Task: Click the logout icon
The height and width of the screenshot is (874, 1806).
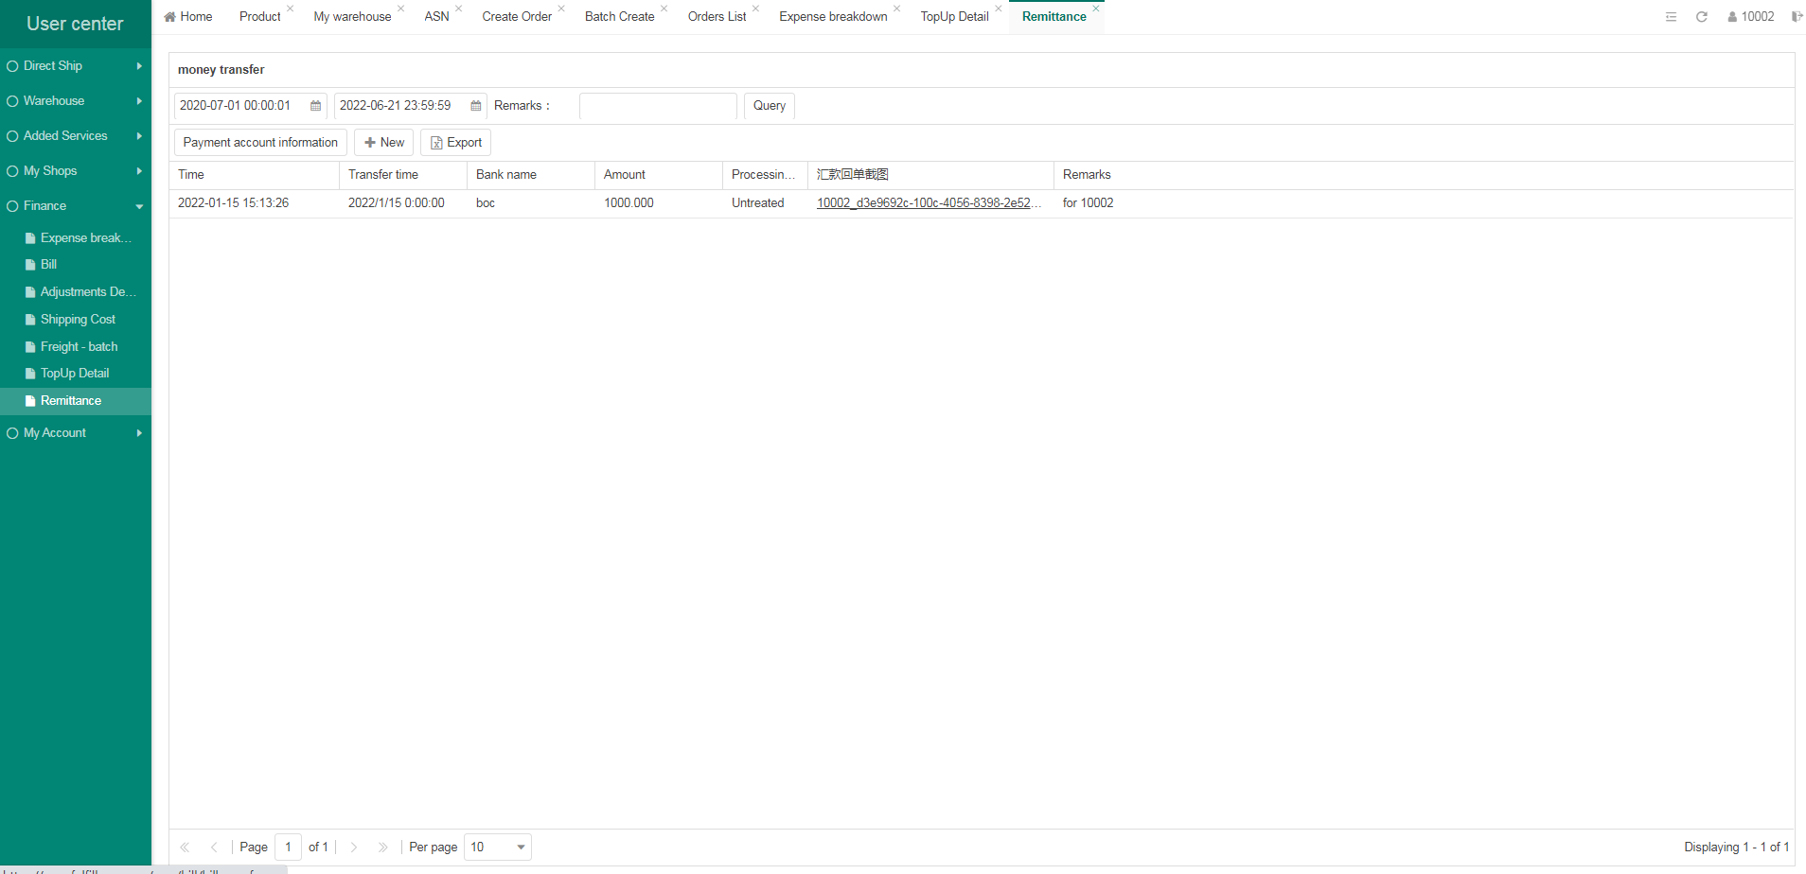Action: 1796,17
